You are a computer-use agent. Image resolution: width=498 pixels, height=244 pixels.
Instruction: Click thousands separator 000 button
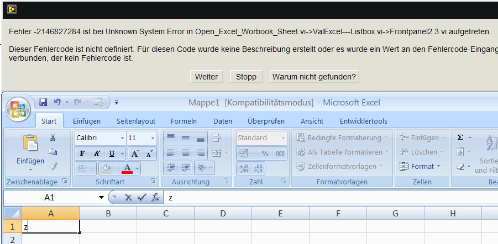[280, 153]
